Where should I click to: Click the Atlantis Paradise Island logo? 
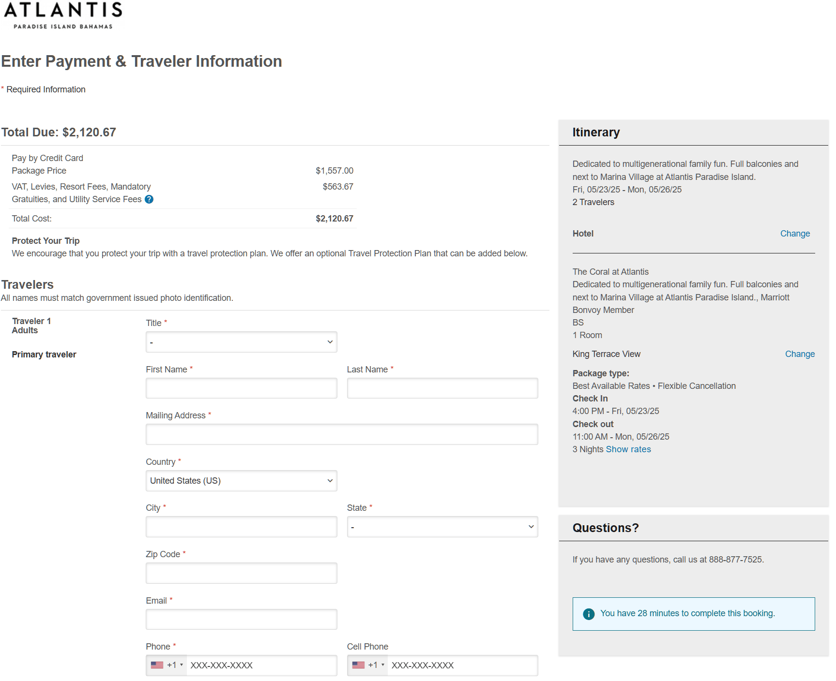click(63, 16)
